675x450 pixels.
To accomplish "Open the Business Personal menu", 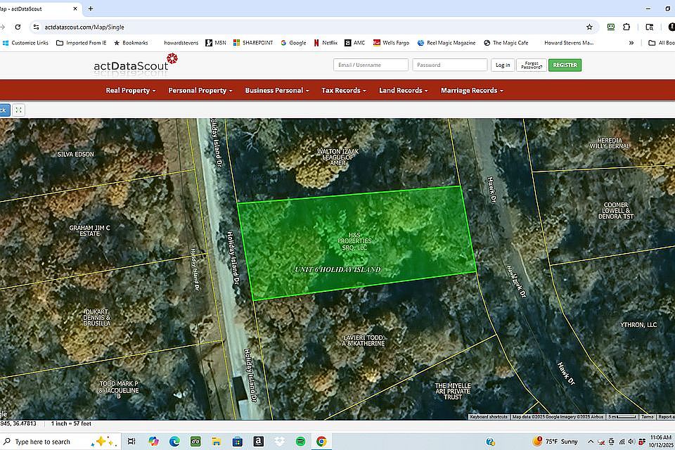I will click(x=277, y=91).
